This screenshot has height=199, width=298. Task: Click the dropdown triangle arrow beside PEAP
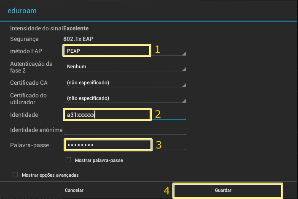pos(184,54)
